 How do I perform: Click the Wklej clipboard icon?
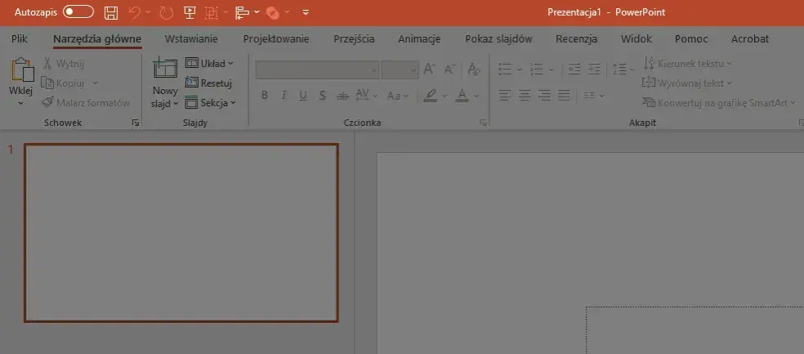click(21, 69)
